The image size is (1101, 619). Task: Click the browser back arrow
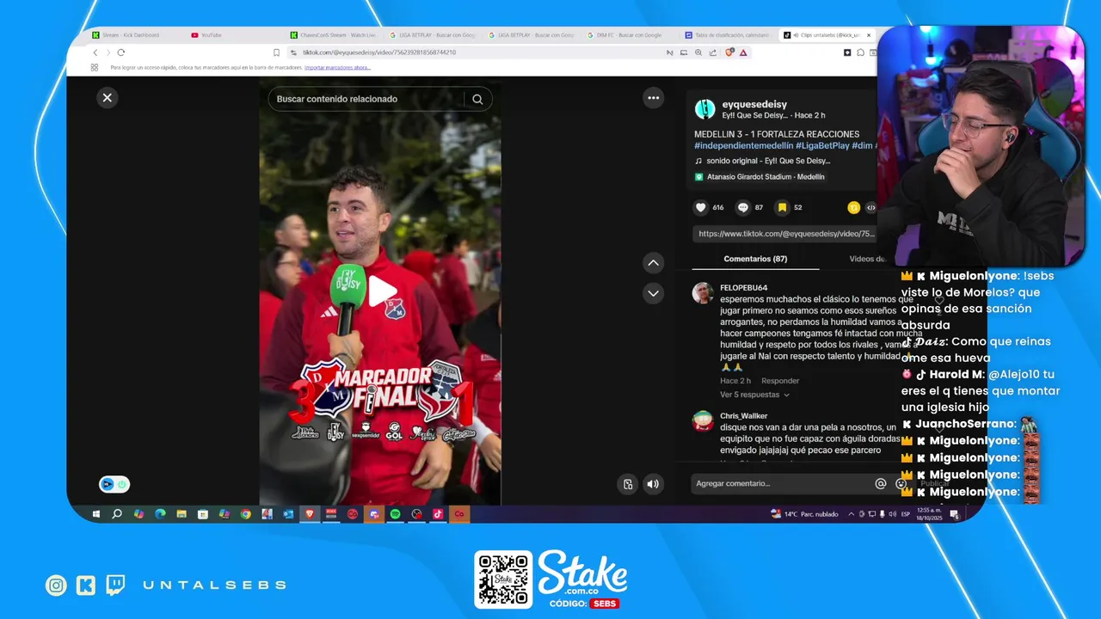click(95, 52)
